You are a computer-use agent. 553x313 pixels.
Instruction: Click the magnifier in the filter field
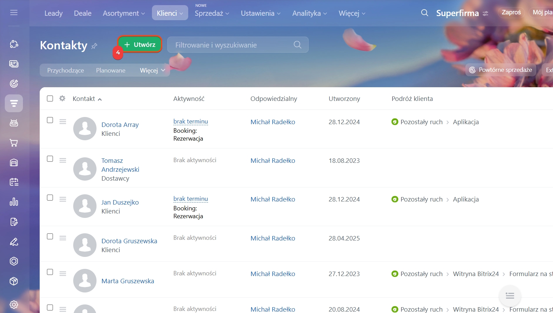point(297,45)
